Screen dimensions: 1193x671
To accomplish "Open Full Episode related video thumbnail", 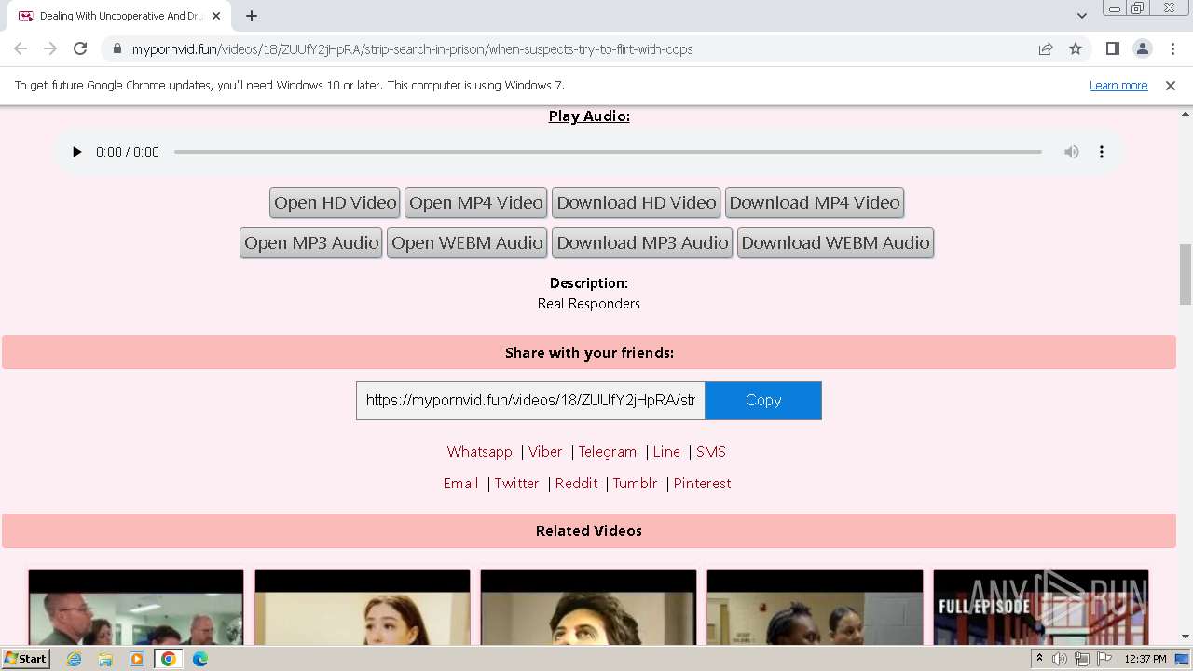I will pos(1041,608).
